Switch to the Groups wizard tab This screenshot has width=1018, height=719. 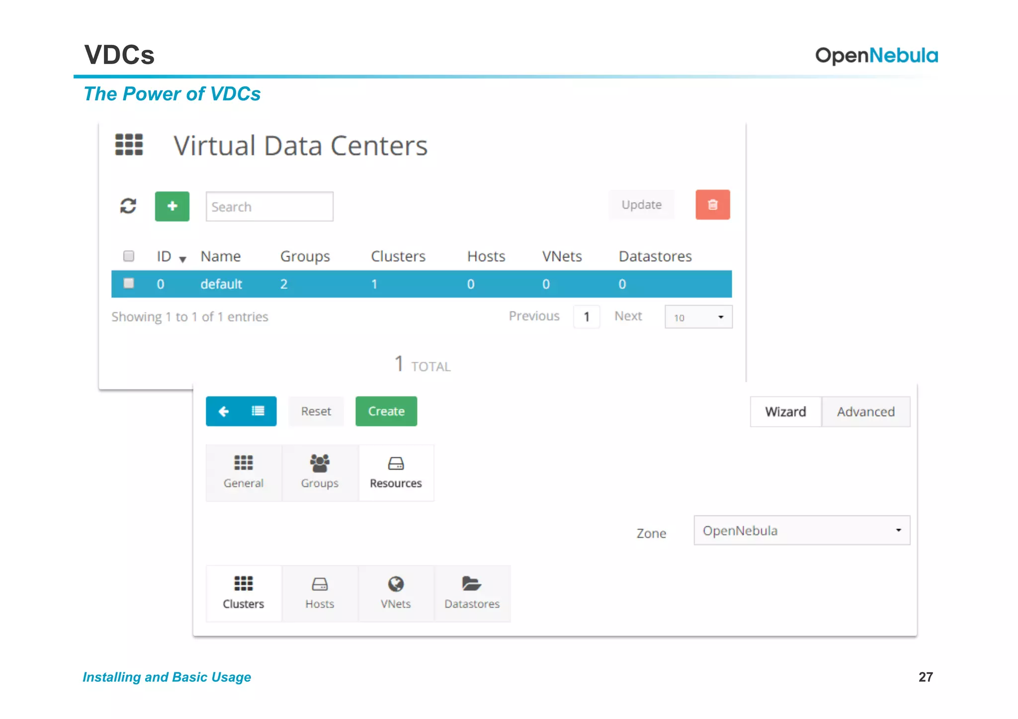click(320, 473)
